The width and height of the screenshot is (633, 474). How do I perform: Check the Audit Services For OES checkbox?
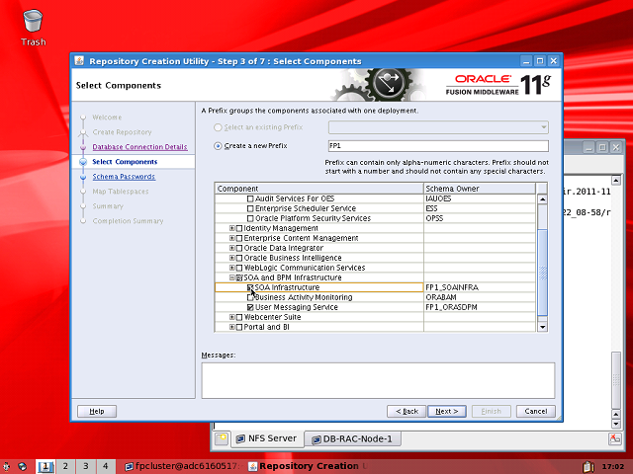(x=250, y=198)
